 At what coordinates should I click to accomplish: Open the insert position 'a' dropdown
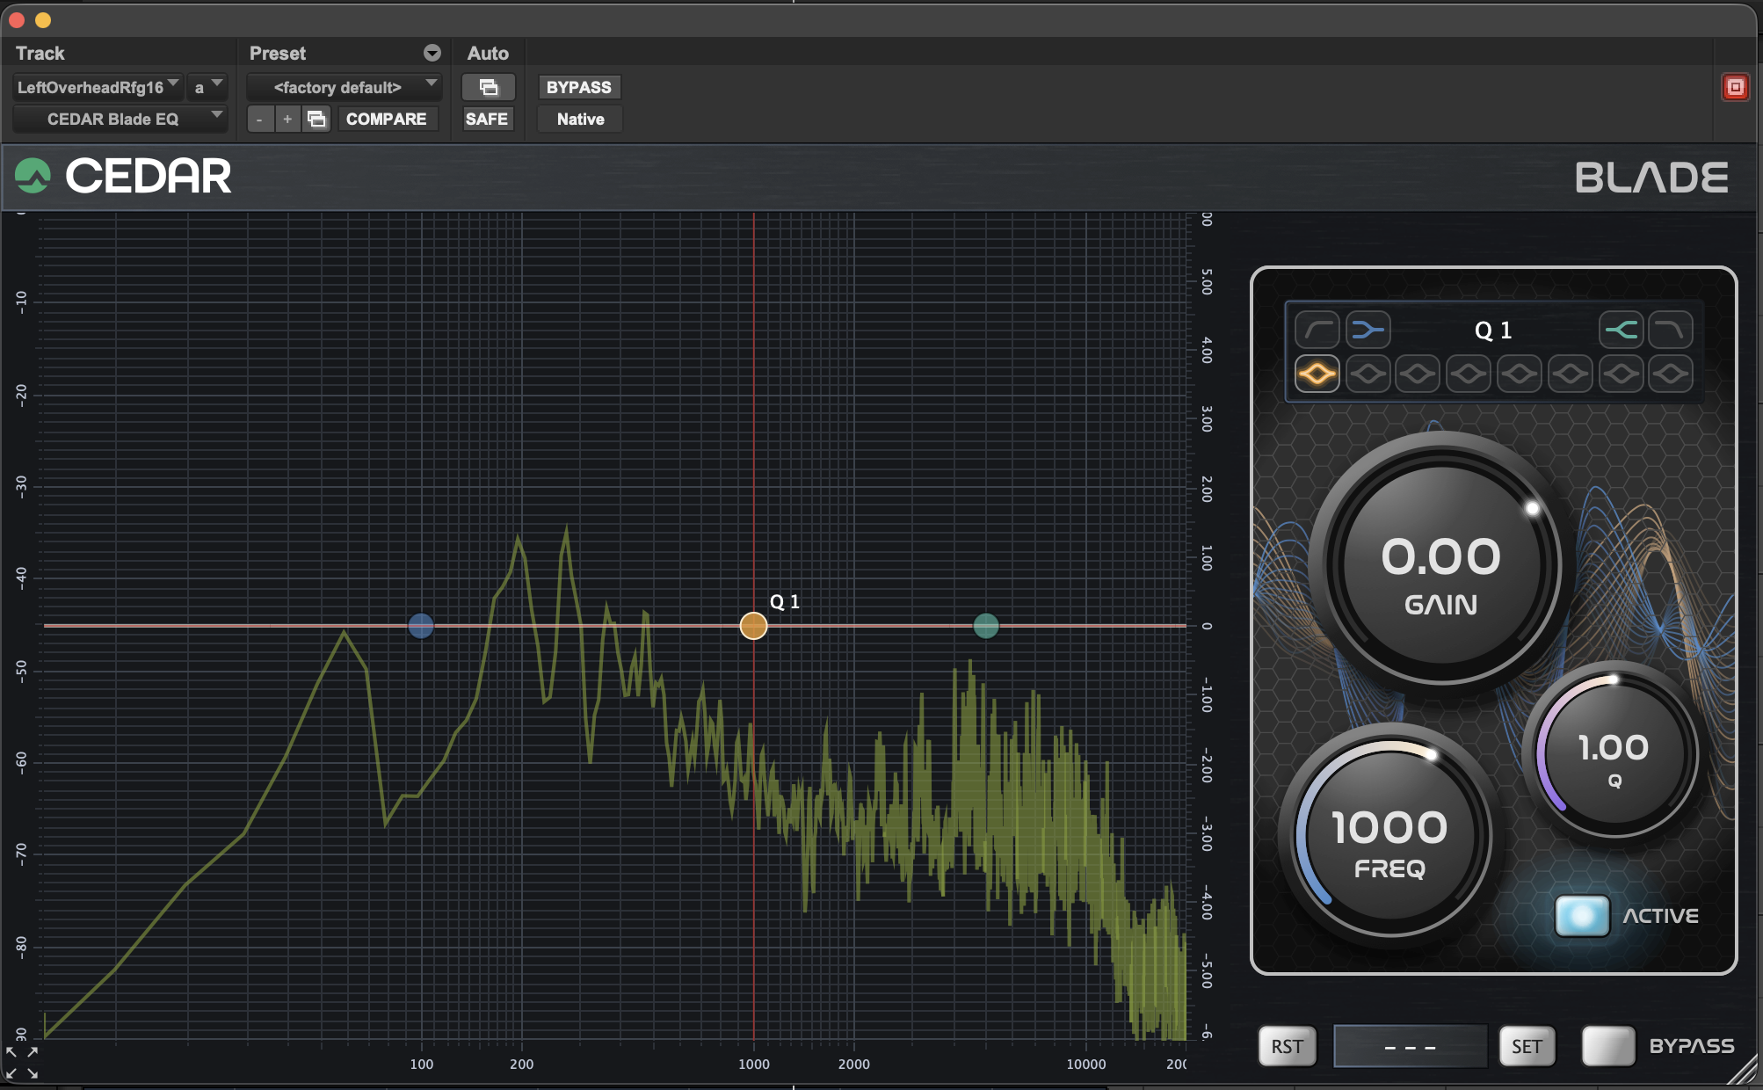click(x=207, y=87)
